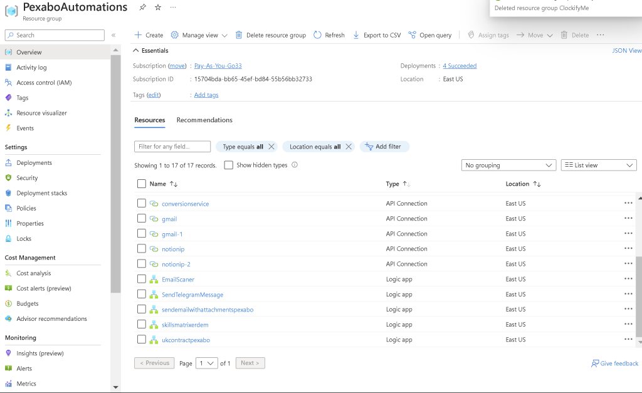Click the conversionservice API connection icon

pos(154,204)
